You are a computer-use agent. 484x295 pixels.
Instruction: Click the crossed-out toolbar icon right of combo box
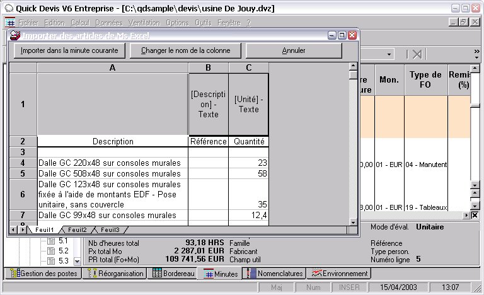pyautogui.click(x=417, y=54)
